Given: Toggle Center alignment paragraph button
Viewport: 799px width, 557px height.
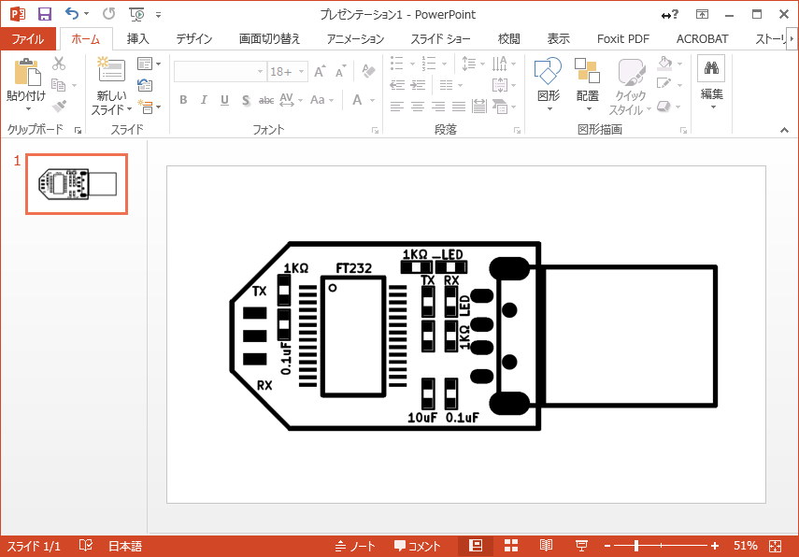Looking at the screenshot, I should click(x=418, y=107).
